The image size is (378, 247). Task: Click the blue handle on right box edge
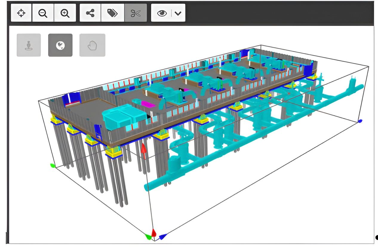point(360,121)
